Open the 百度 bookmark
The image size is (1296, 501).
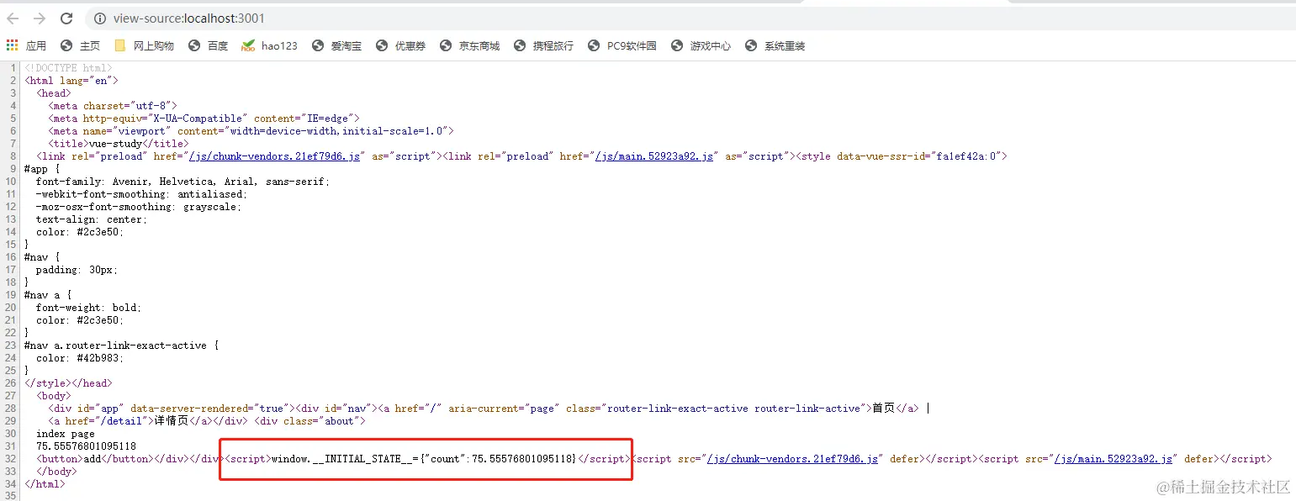[x=209, y=45]
